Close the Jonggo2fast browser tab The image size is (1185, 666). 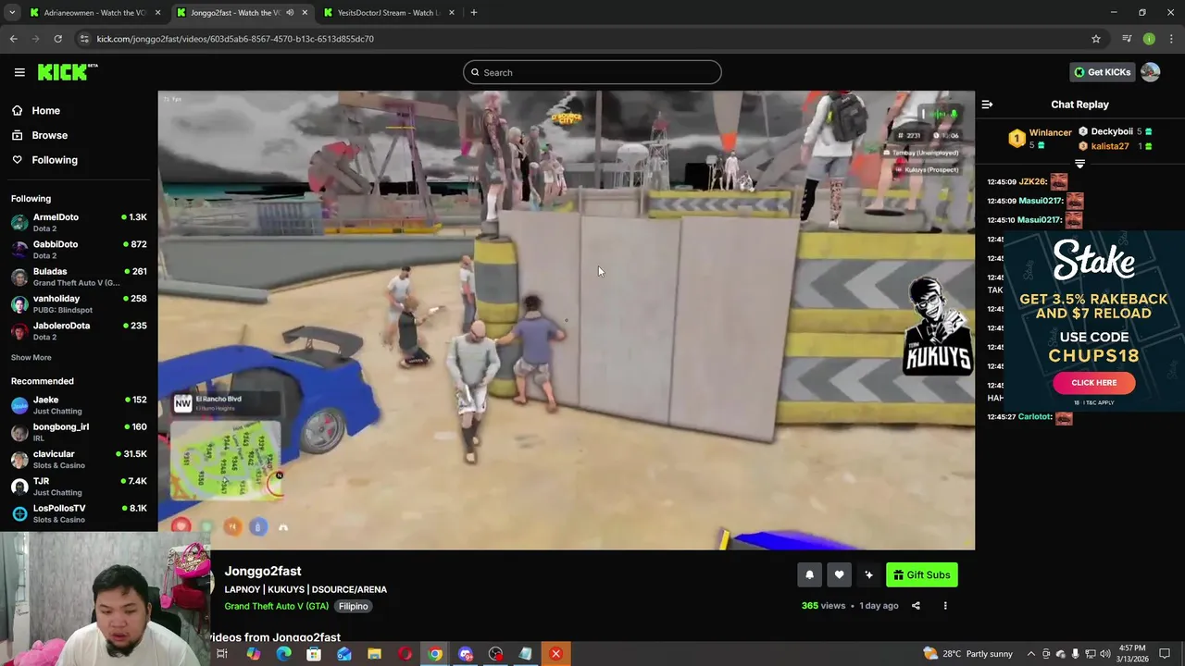click(x=305, y=12)
